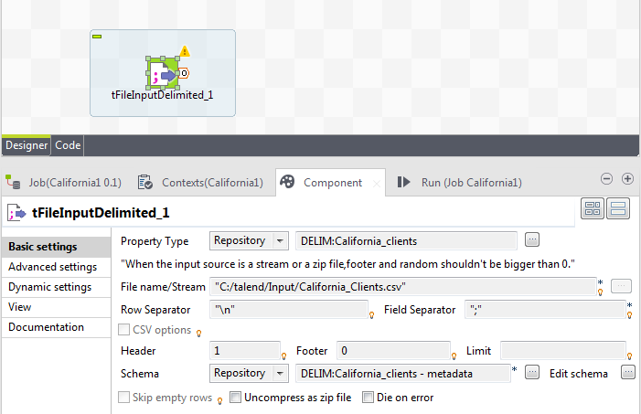
Task: Open the Contexts(California1) tab
Action: (x=212, y=183)
